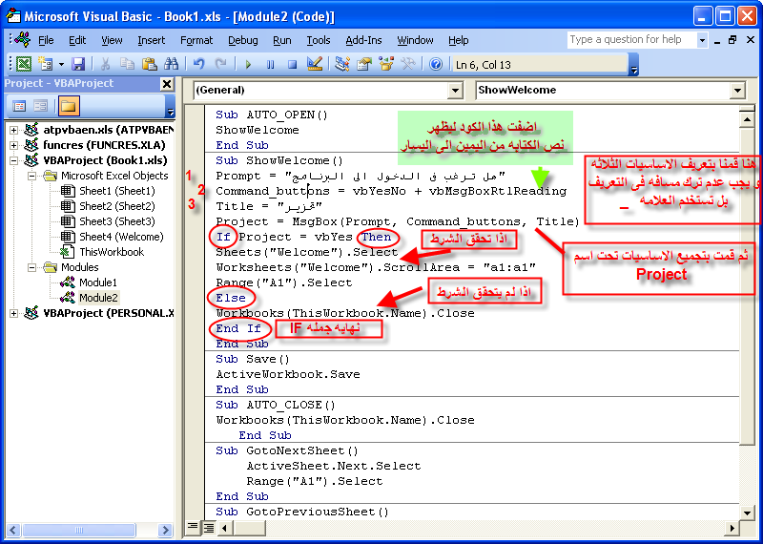The width and height of the screenshot is (763, 544).
Task: Open the Project Explorer icon
Action: click(342, 64)
